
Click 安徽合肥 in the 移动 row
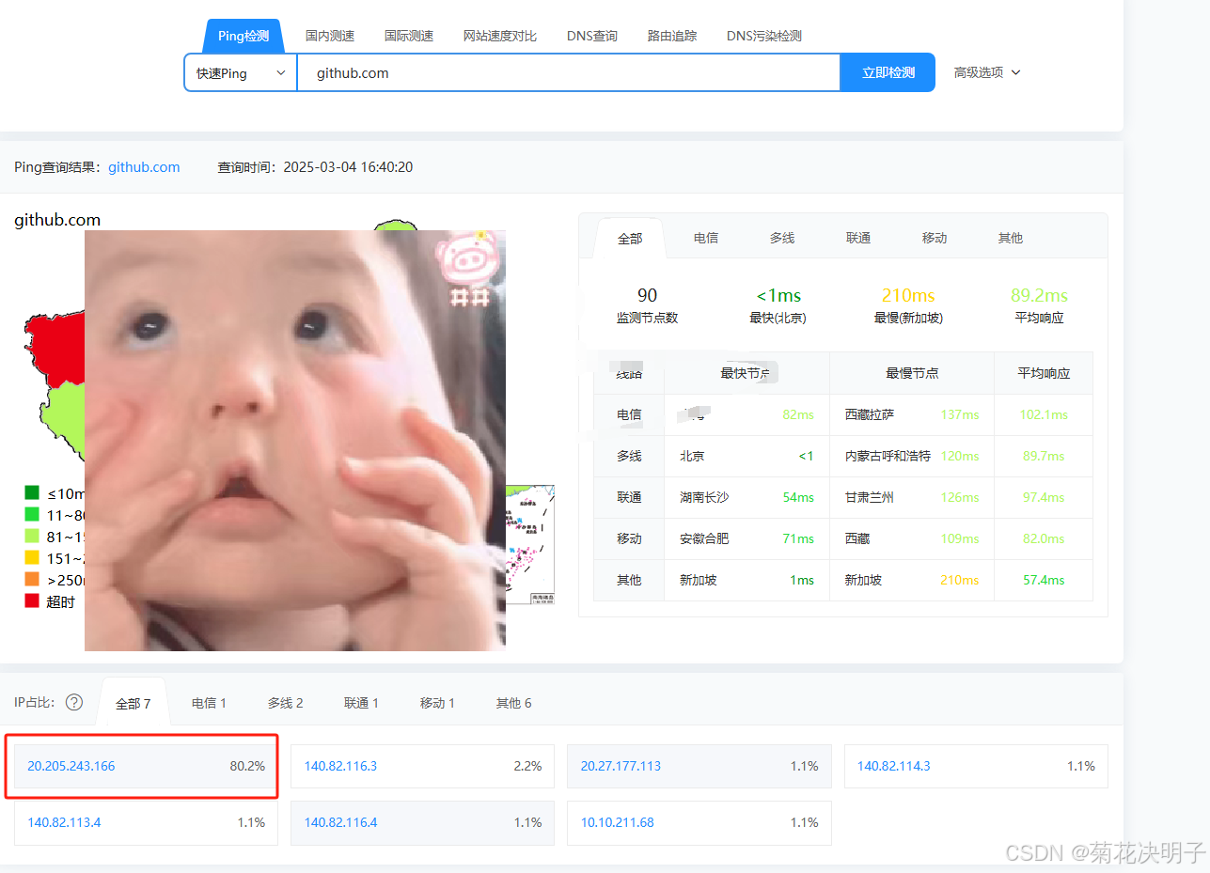pyautogui.click(x=704, y=538)
